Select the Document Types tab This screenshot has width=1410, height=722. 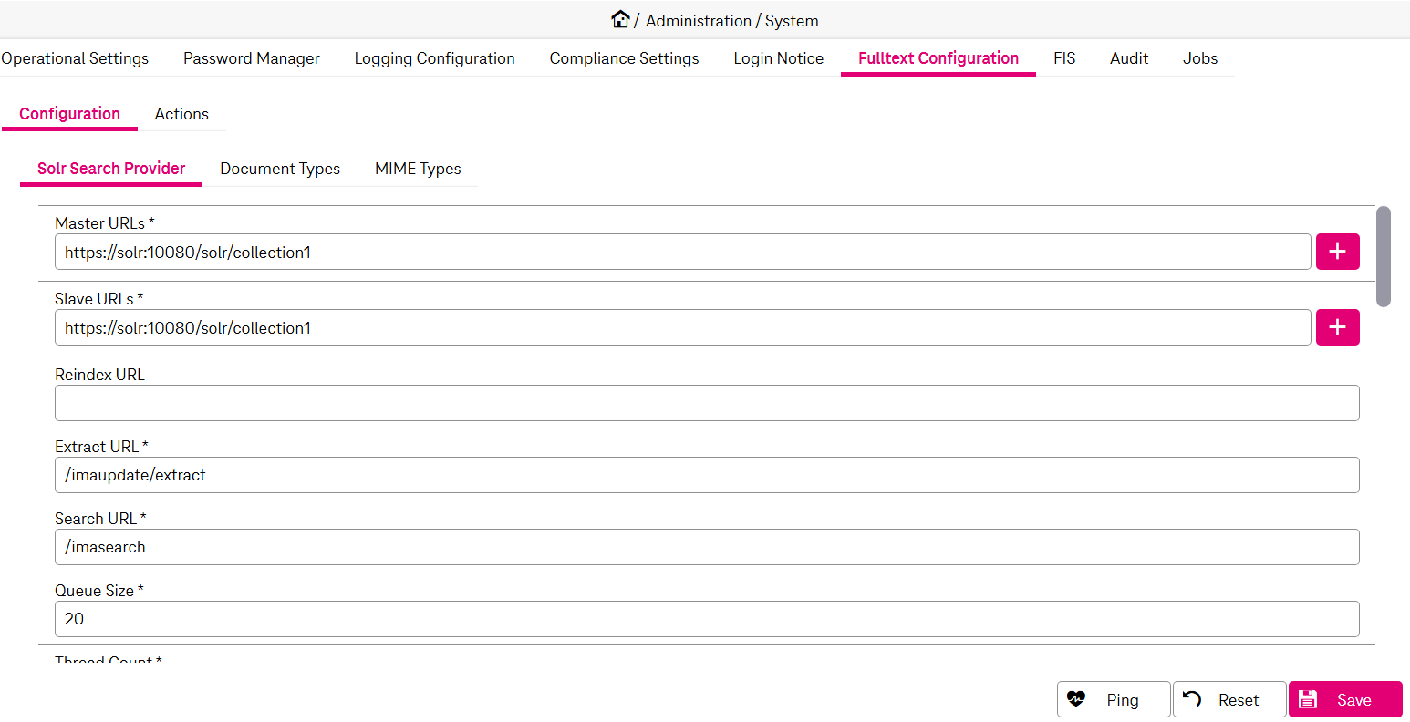tap(280, 169)
